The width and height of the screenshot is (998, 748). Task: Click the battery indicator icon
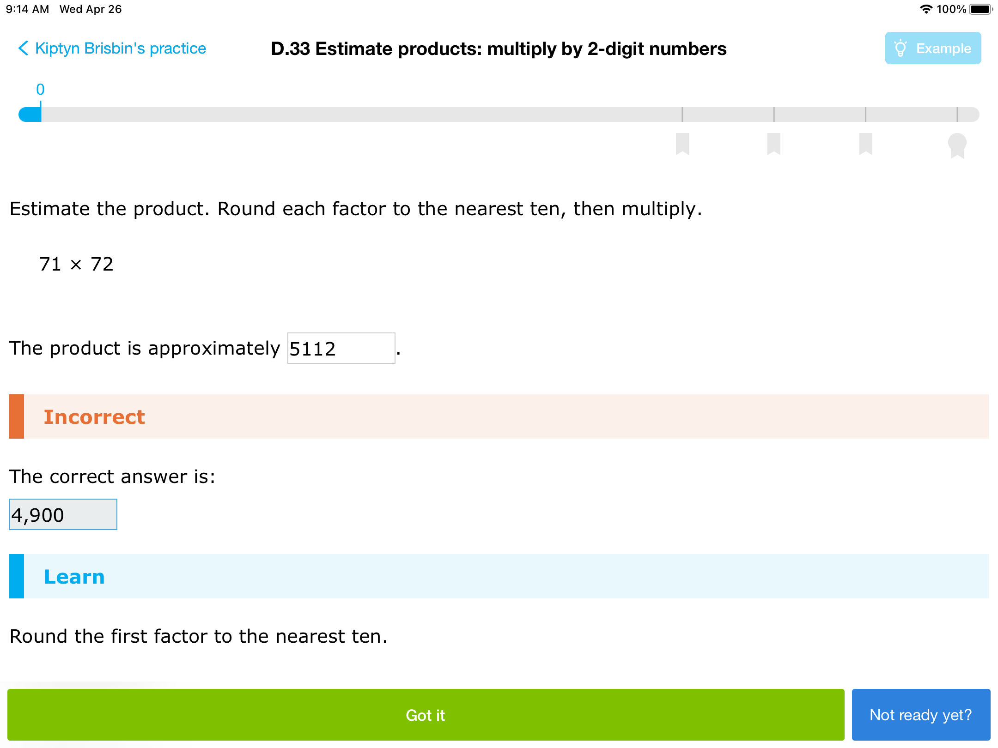click(x=980, y=8)
